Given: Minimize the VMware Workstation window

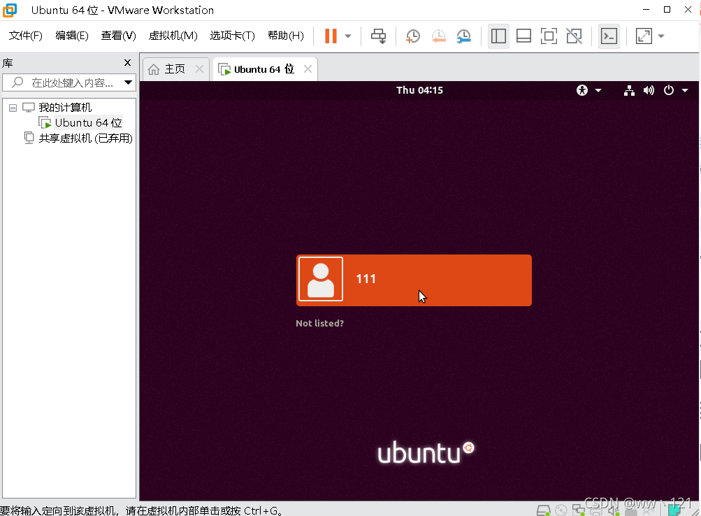Looking at the screenshot, I should pos(646,9).
